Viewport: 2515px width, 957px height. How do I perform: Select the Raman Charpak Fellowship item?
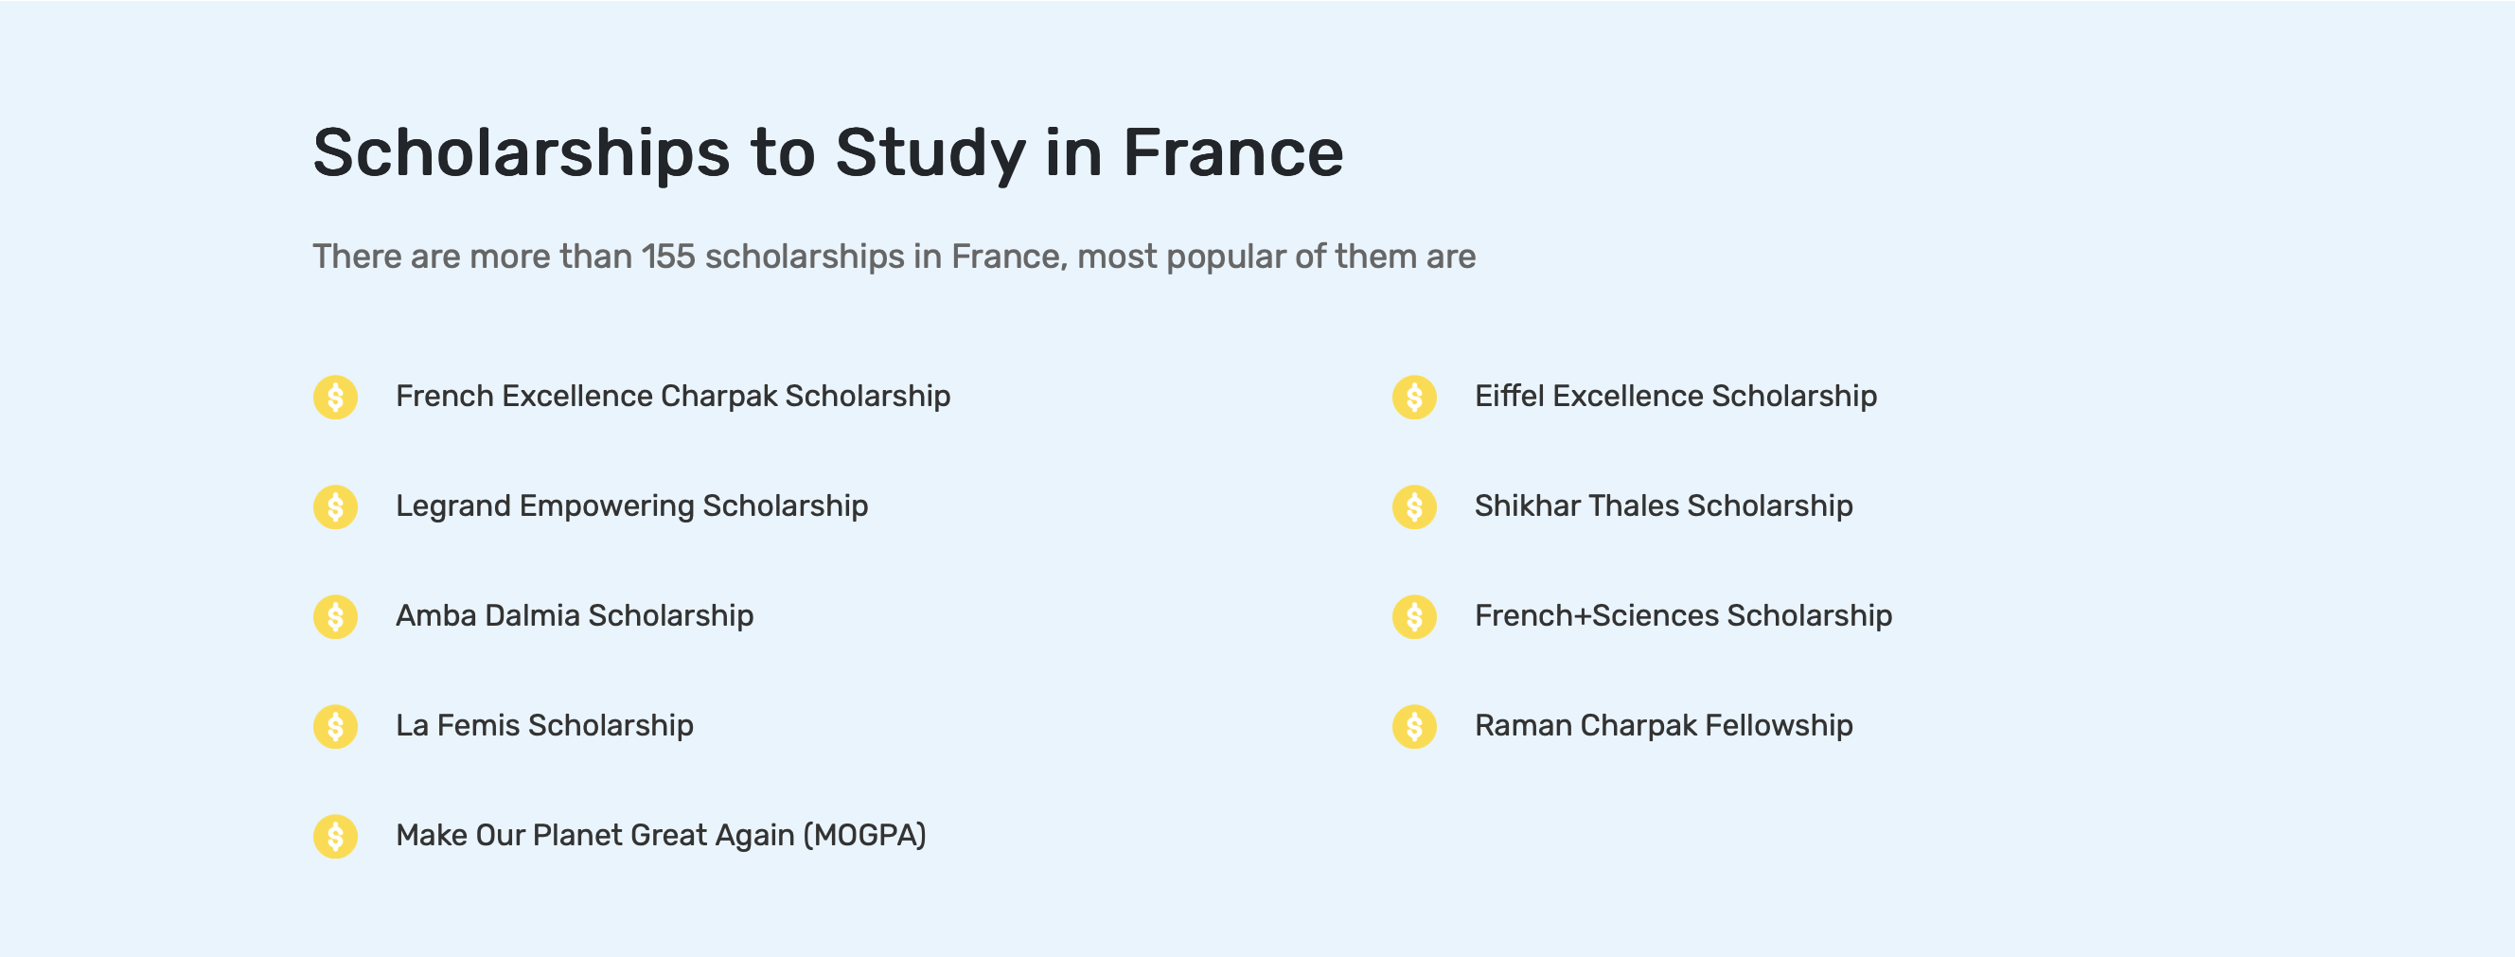(x=1663, y=726)
